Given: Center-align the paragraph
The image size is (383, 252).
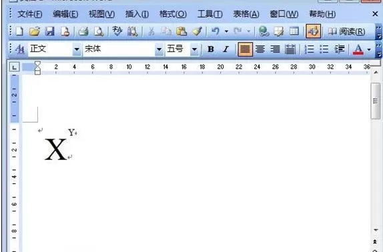Looking at the screenshot, I should click(x=260, y=49).
